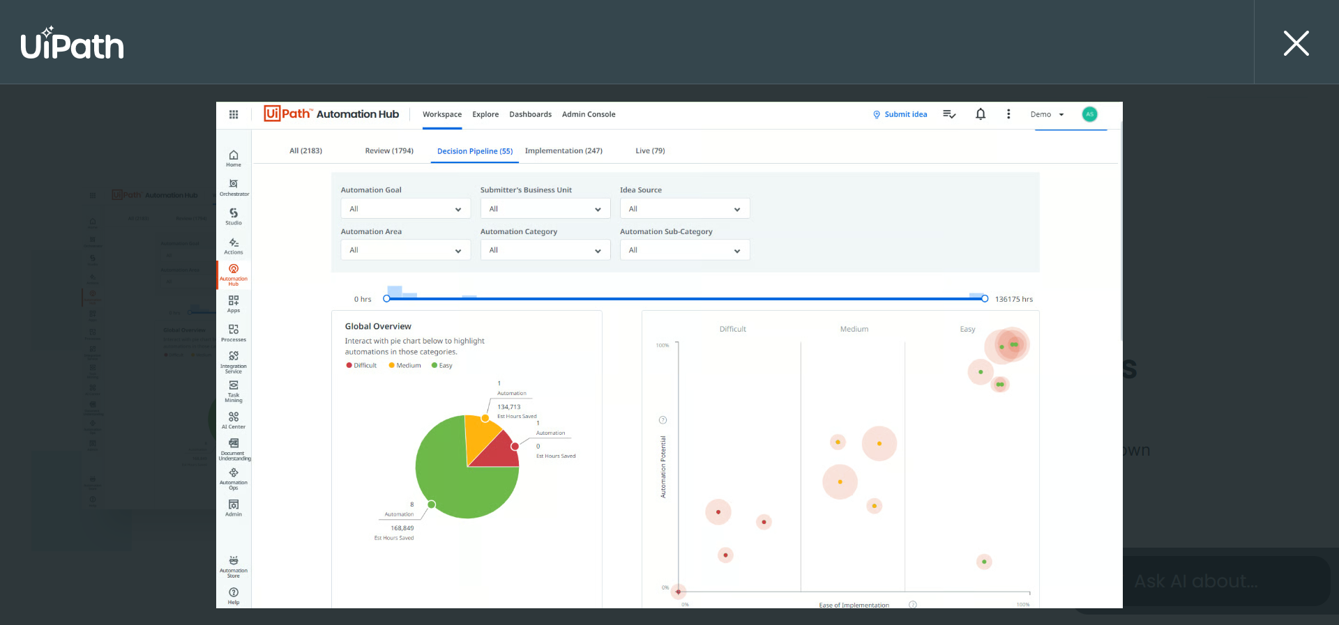Click left handle of hours slider
This screenshot has height=625, width=1339.
point(386,299)
